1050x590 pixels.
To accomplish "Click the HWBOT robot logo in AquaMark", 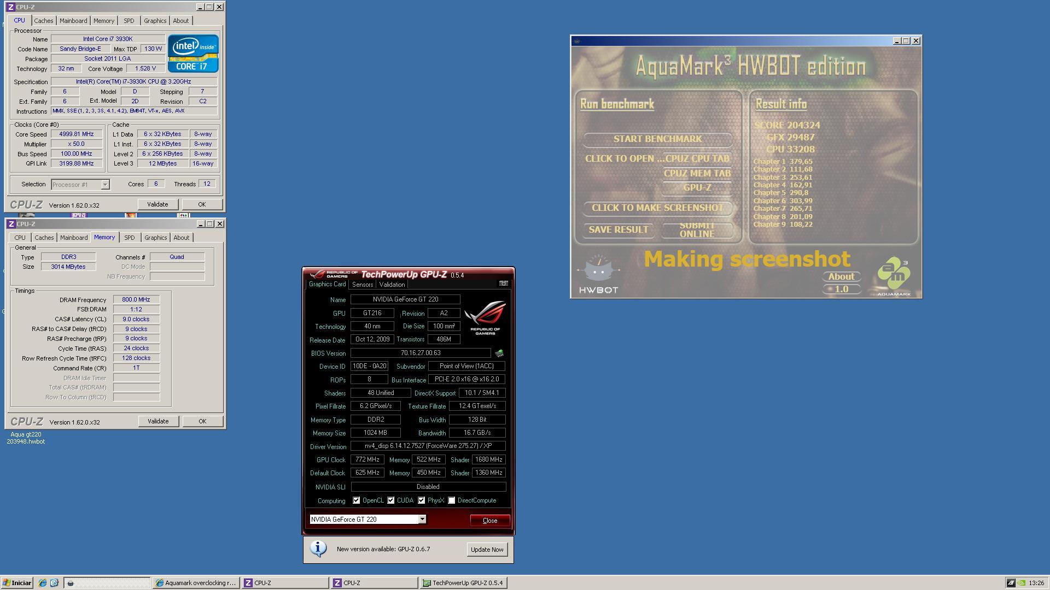I will pos(598,274).
